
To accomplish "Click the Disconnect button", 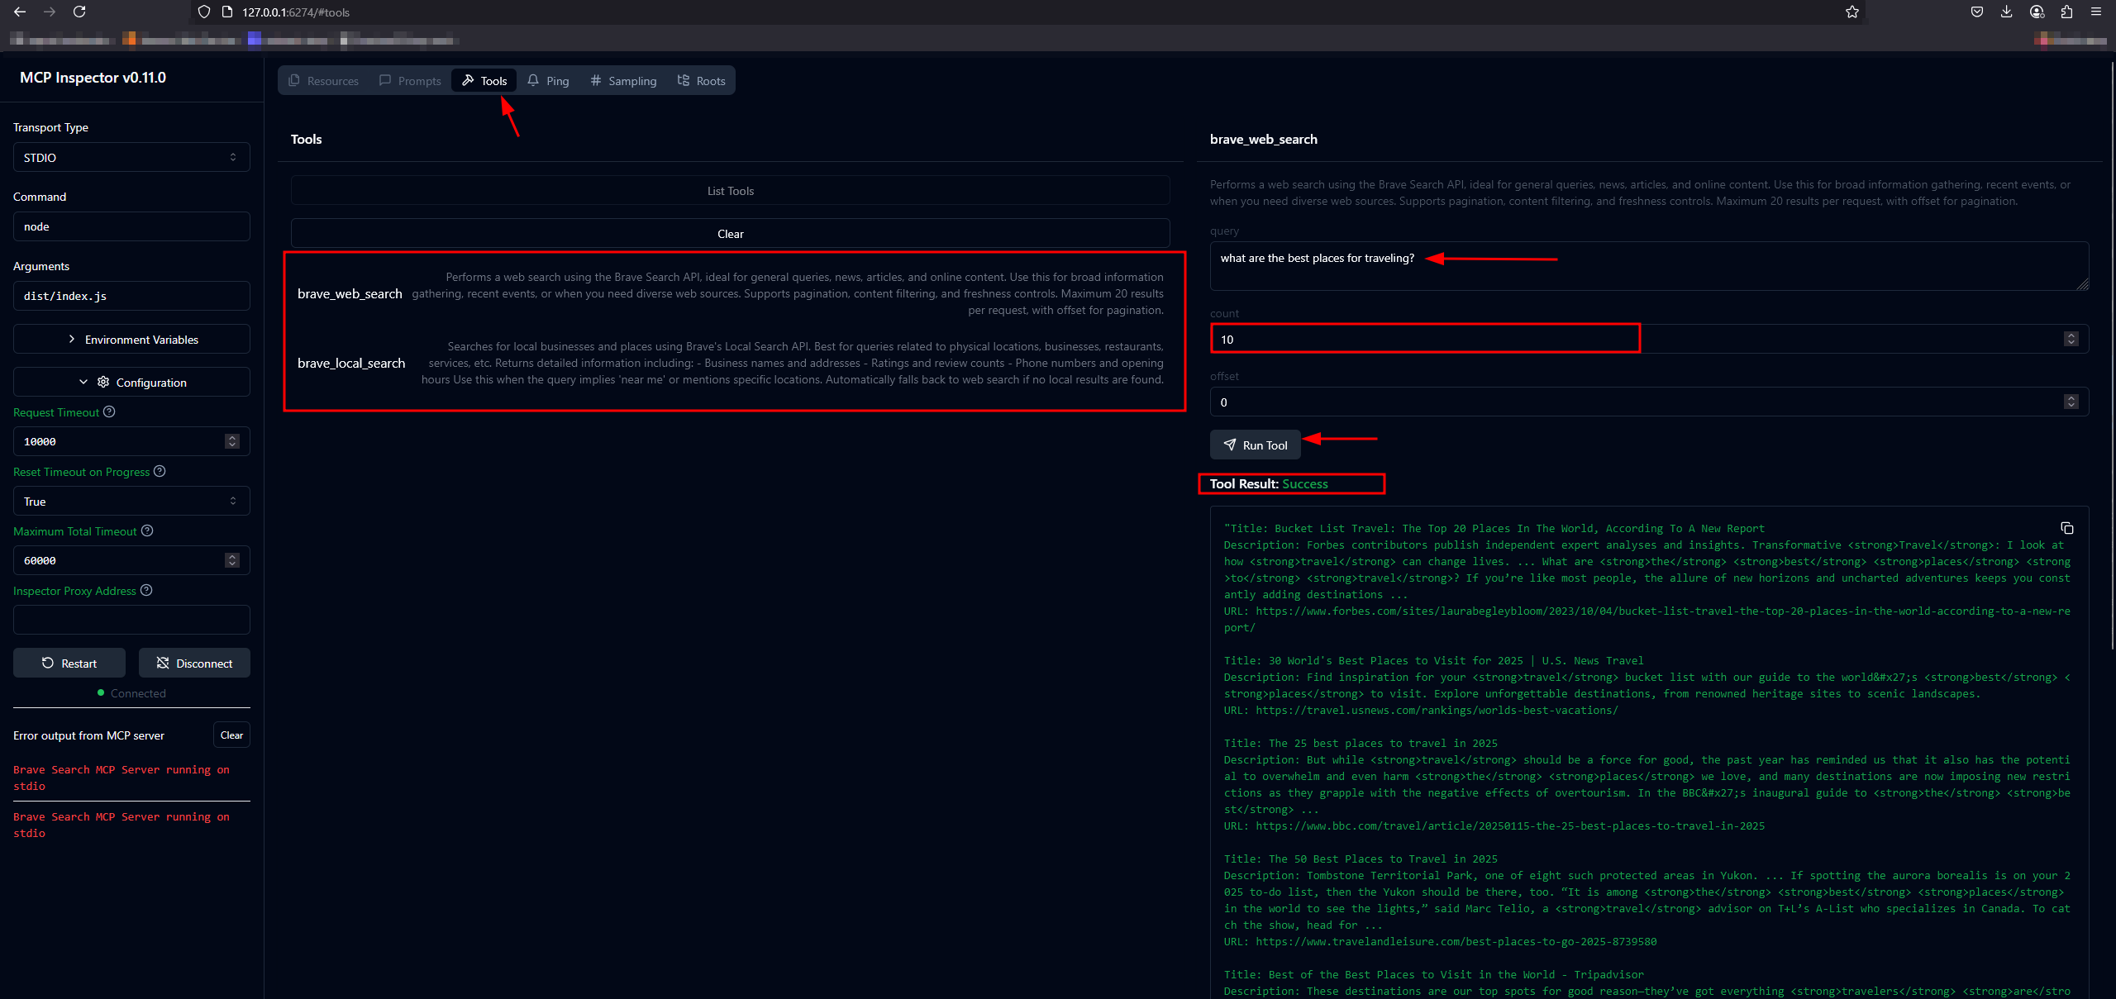I will (x=194, y=663).
